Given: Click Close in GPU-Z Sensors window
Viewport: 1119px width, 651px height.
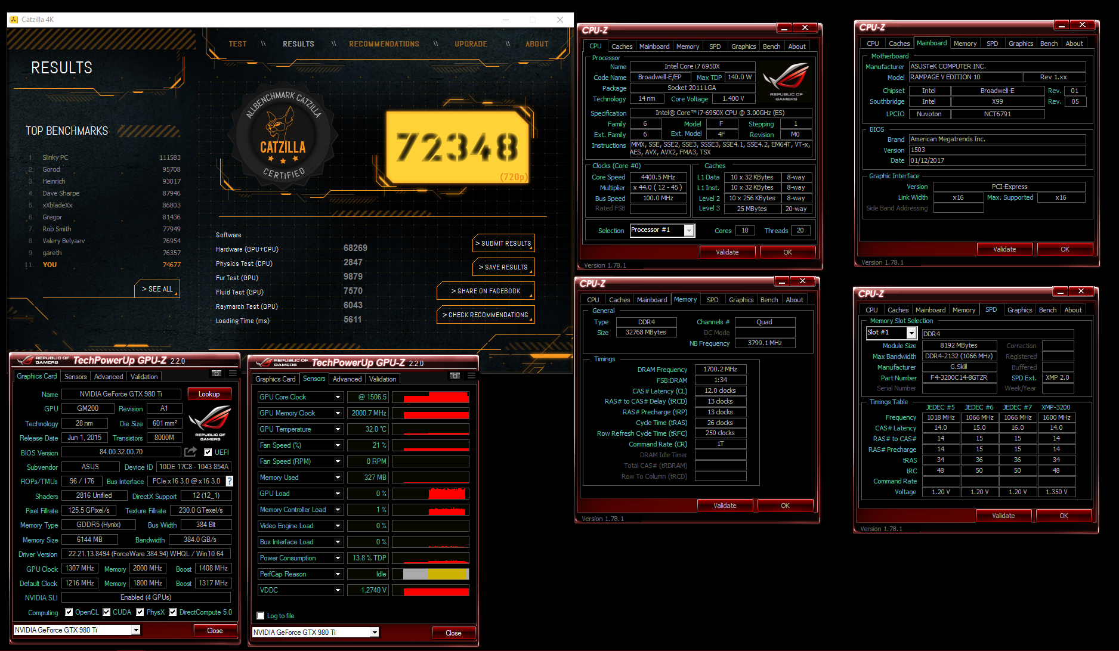Looking at the screenshot, I should tap(453, 633).
